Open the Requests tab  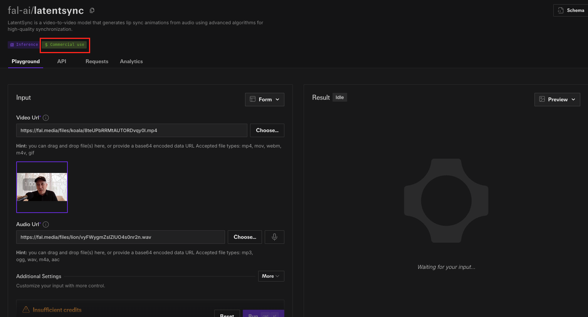pos(97,61)
